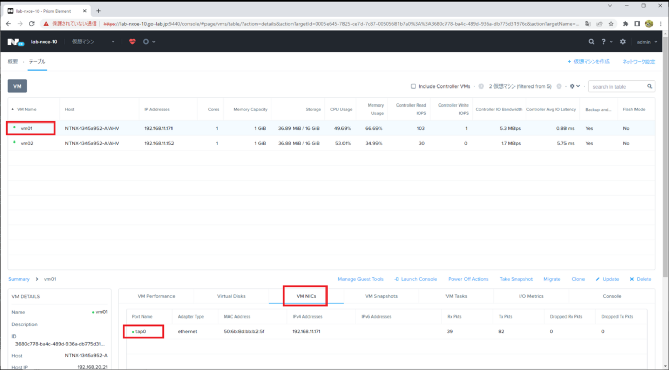The width and height of the screenshot is (669, 370).
Task: Select the vm02 row in table
Action: (27, 143)
